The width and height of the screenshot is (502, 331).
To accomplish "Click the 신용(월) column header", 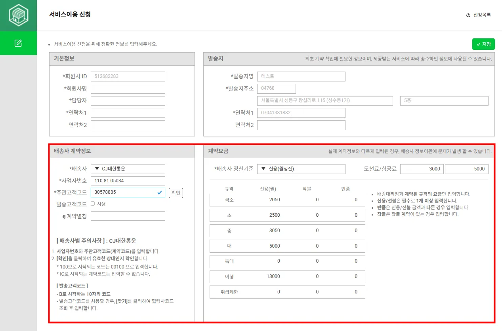I will point(267,189).
